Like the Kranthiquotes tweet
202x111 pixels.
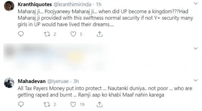pyautogui.click(x=73, y=34)
